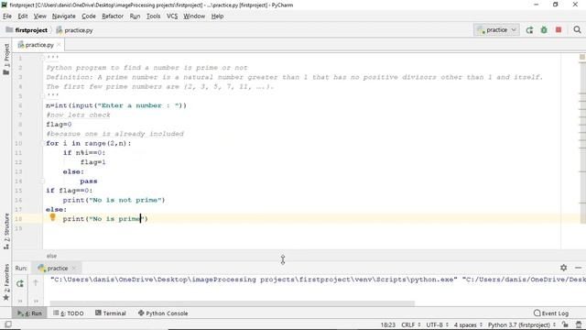This screenshot has height=330, width=586.
Task: Click 'print("No is not prime")' line
Action: click(x=114, y=200)
